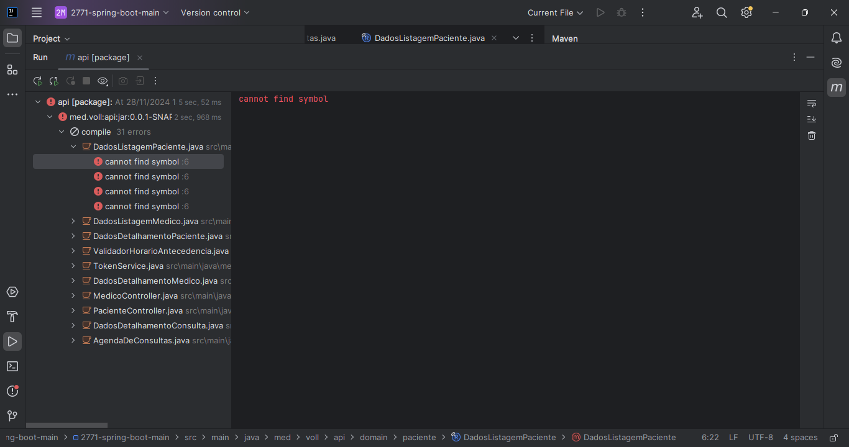Open more tool windows (left ellipsis)

(x=12, y=94)
